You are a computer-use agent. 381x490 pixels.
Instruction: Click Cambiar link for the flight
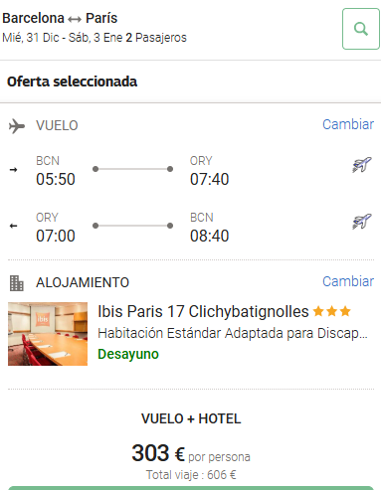coord(348,124)
